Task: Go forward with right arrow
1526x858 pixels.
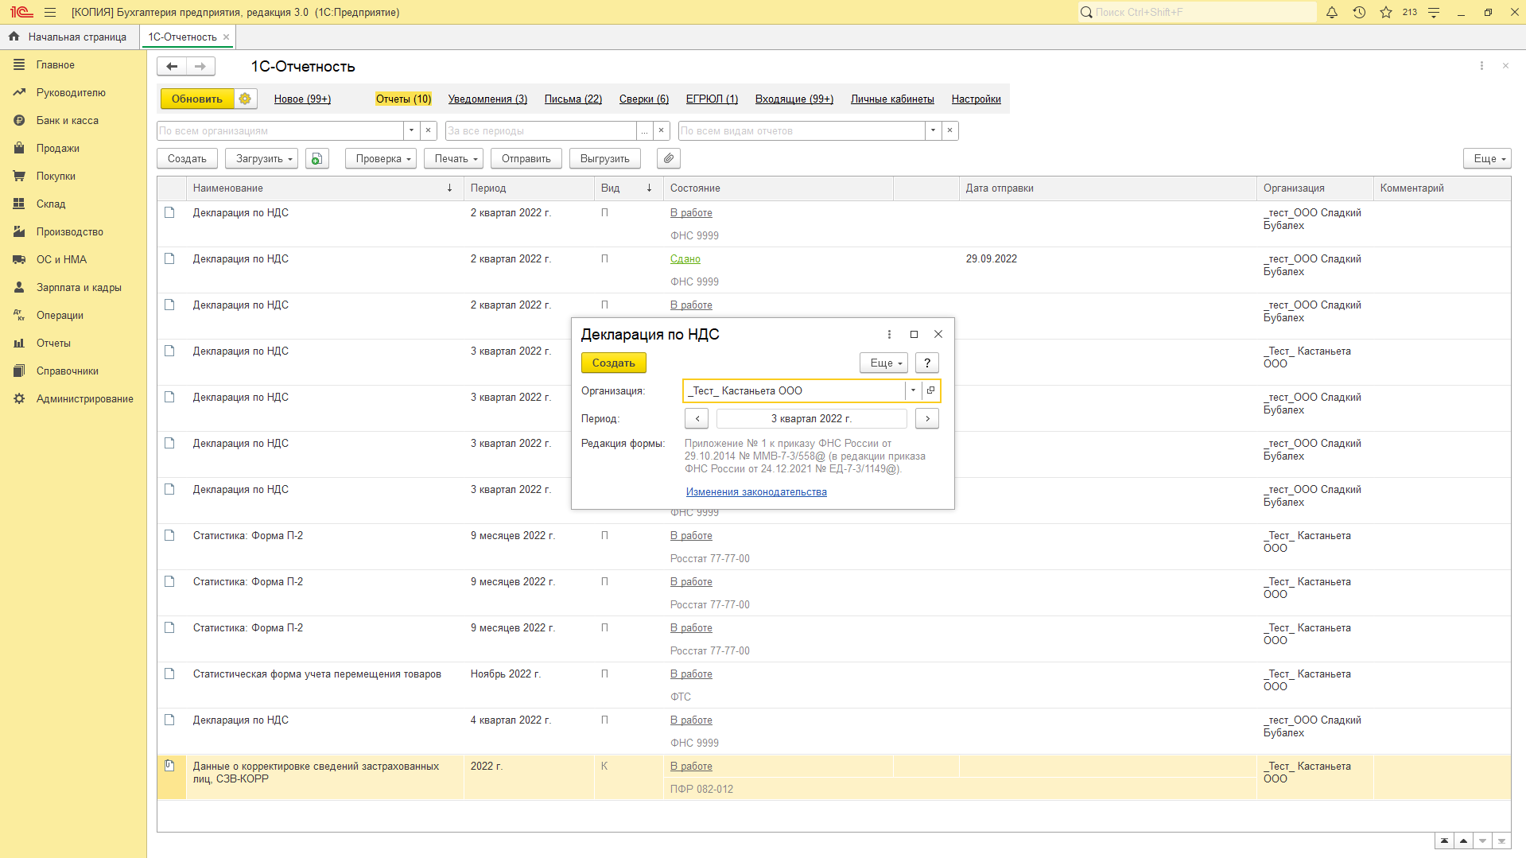Action: (x=200, y=66)
